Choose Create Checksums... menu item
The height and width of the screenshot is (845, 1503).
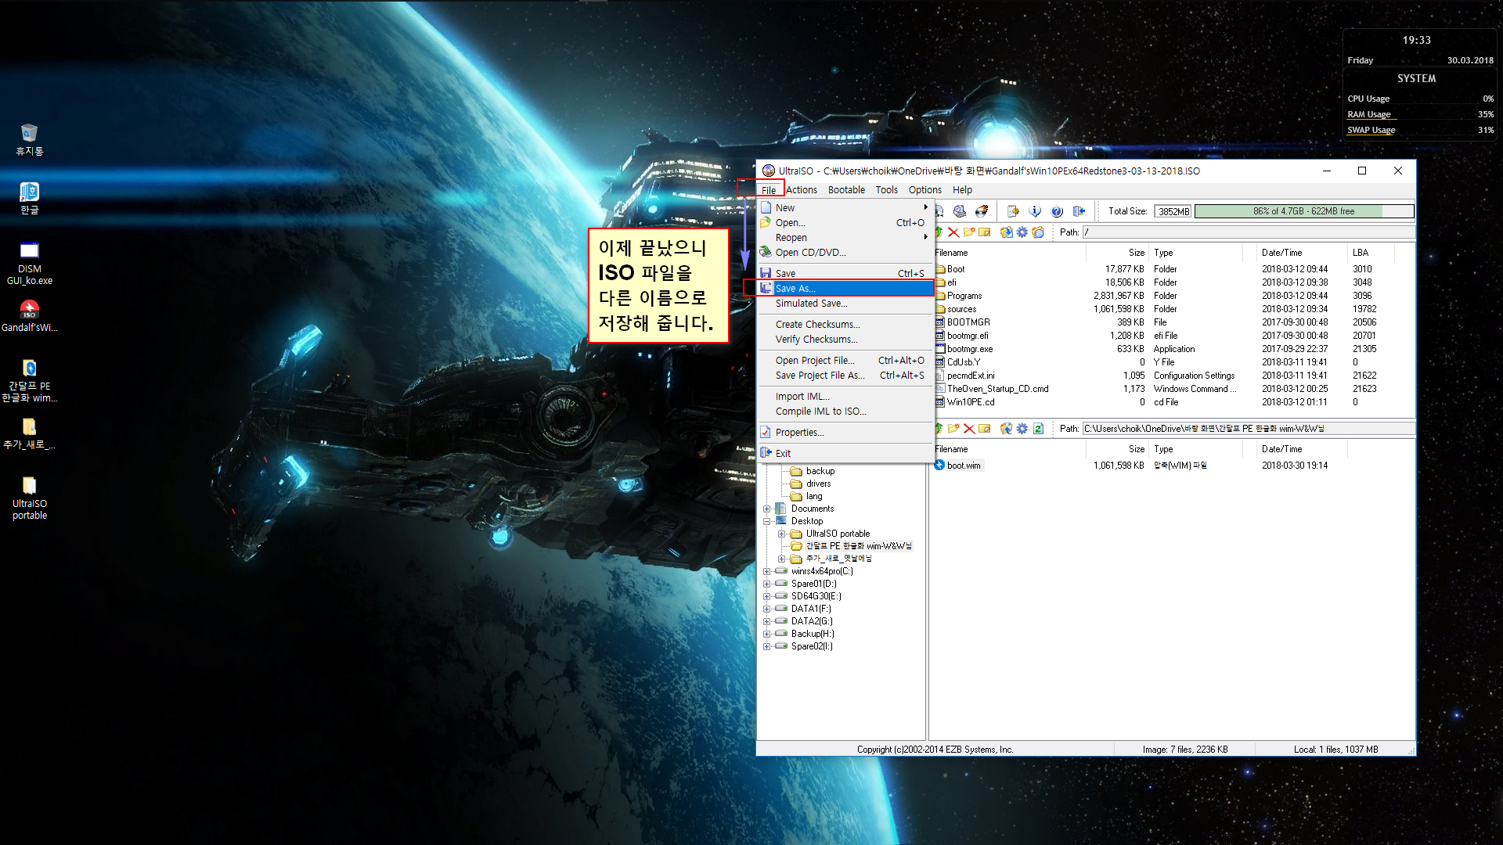[x=845, y=325]
